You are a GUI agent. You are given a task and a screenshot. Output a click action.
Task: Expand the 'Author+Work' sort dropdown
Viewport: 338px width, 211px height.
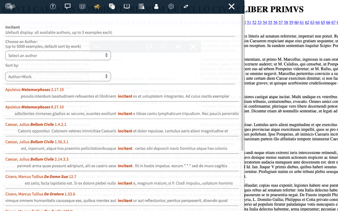click(x=58, y=77)
